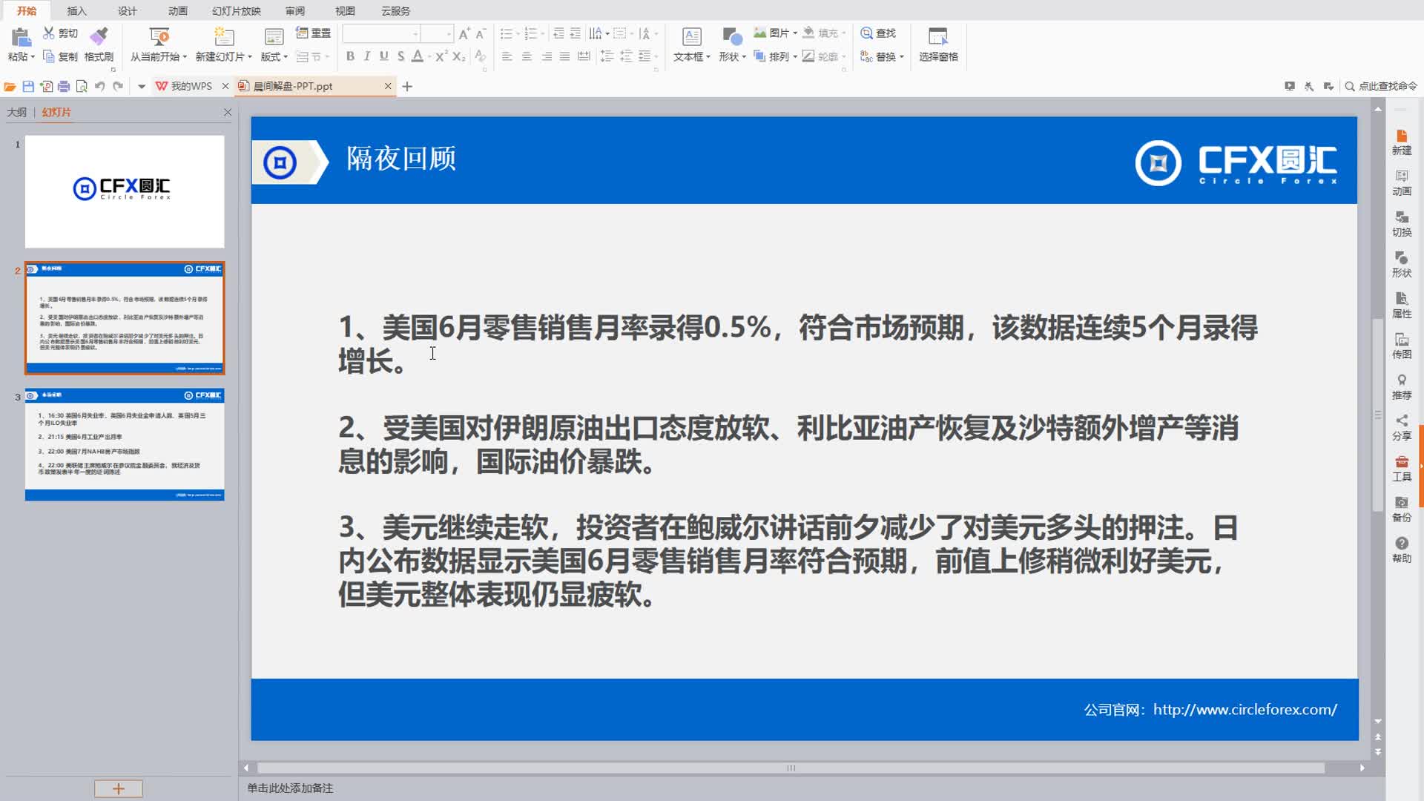Click the Shapes (形状) icon in ribbon
The width and height of the screenshot is (1424, 801).
[x=732, y=37]
